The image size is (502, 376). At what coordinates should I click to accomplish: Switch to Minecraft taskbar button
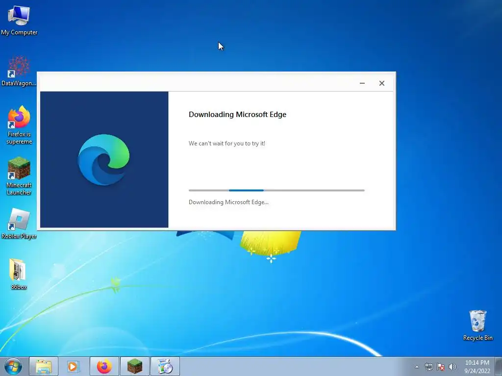(x=134, y=366)
